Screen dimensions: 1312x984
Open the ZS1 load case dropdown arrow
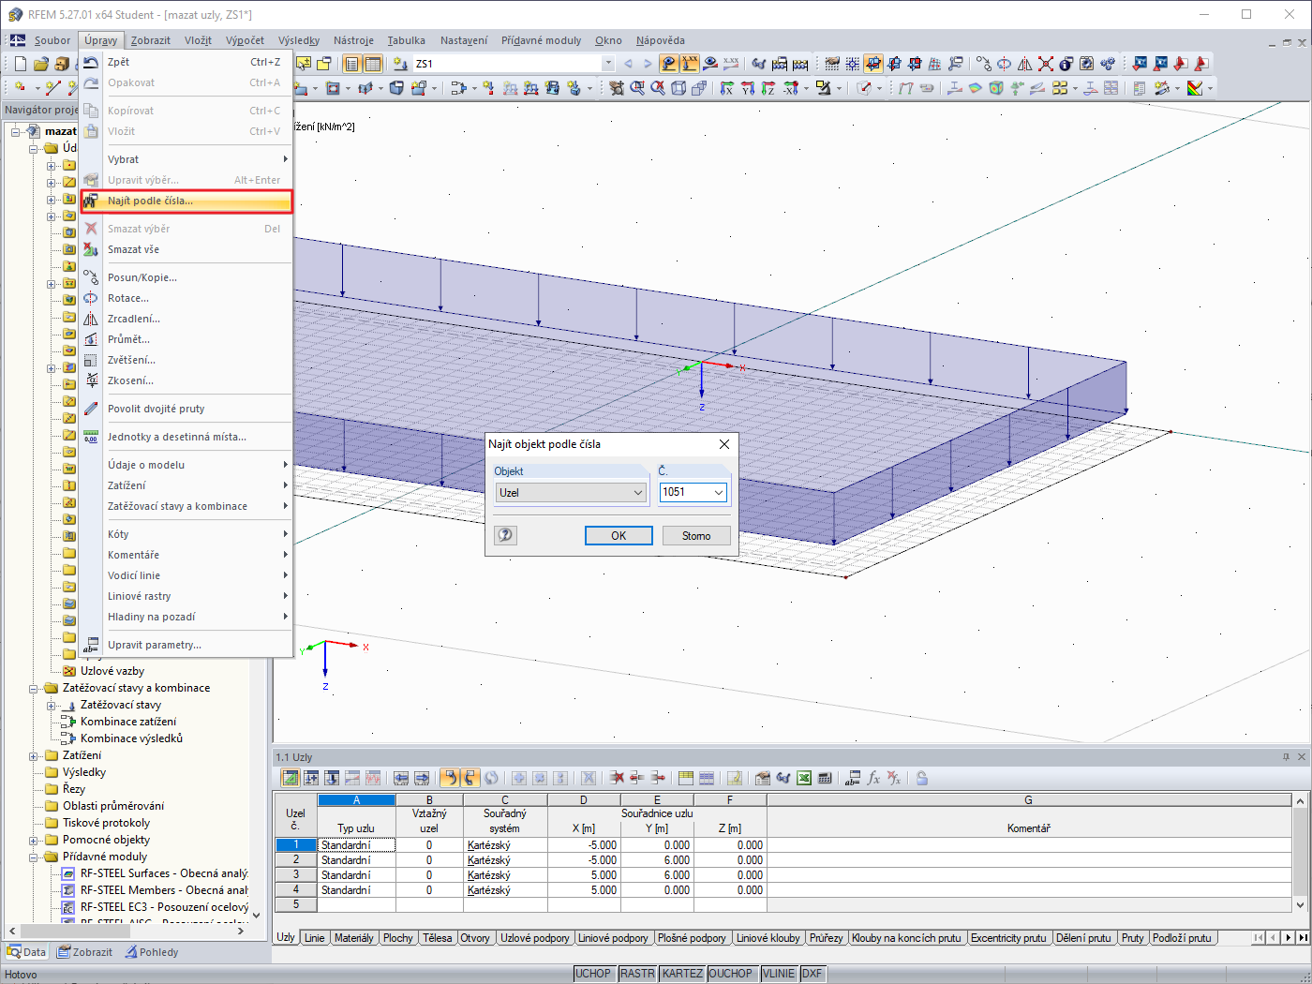[608, 64]
